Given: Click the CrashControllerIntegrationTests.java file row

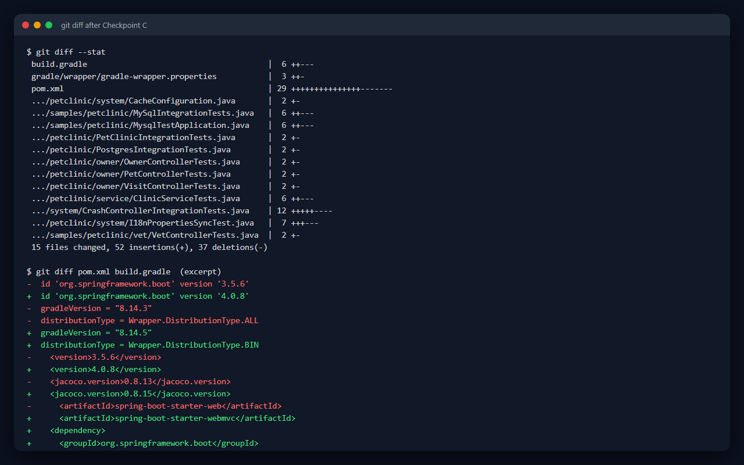Looking at the screenshot, I should pyautogui.click(x=182, y=210).
